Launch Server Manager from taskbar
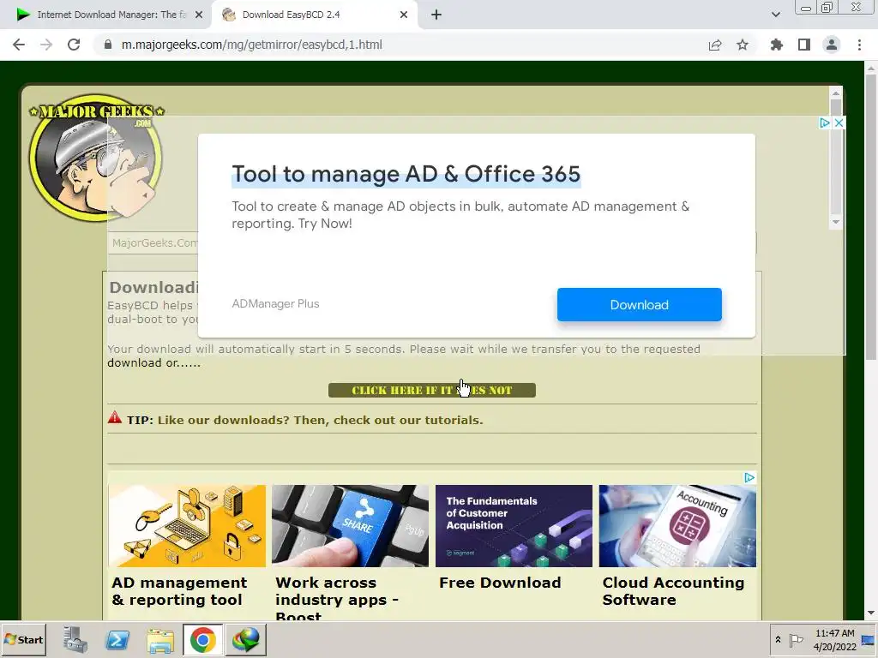 coord(75,639)
